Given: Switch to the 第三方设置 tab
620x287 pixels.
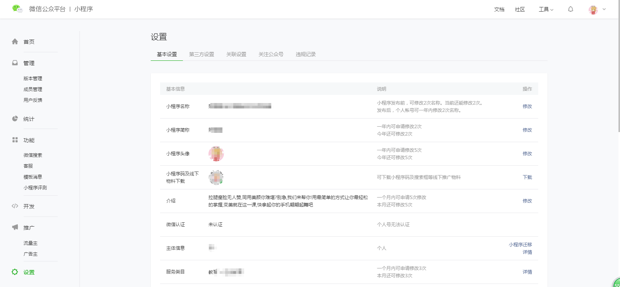Looking at the screenshot, I should [x=201, y=54].
